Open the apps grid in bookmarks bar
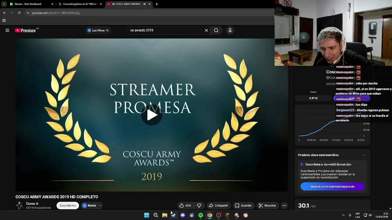 click(x=4, y=20)
